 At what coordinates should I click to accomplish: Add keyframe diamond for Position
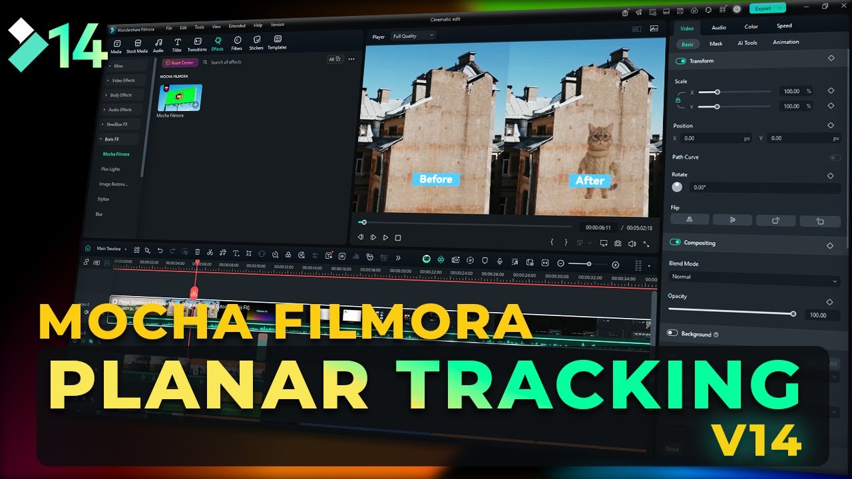tap(831, 125)
